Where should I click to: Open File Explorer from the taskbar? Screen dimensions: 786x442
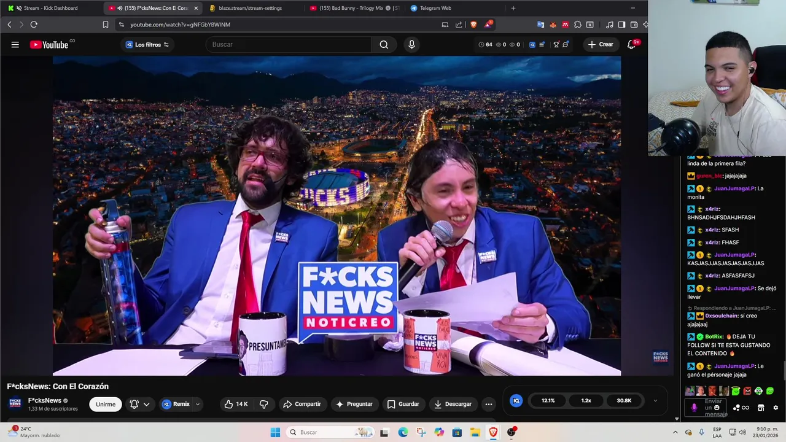point(475,432)
